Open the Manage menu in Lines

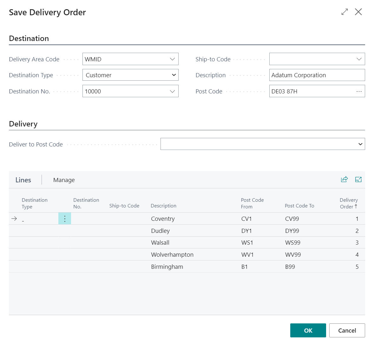tap(64, 180)
